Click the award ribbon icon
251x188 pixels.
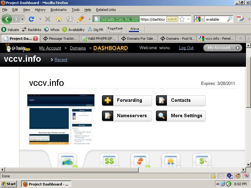[x=170, y=161]
